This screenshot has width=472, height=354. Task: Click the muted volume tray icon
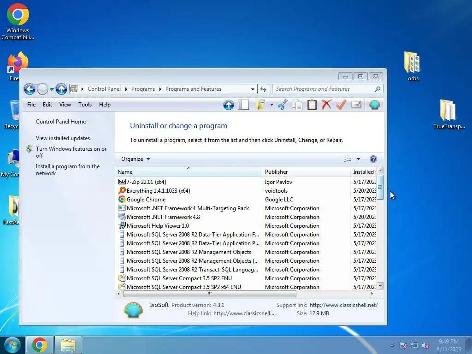coord(425,345)
